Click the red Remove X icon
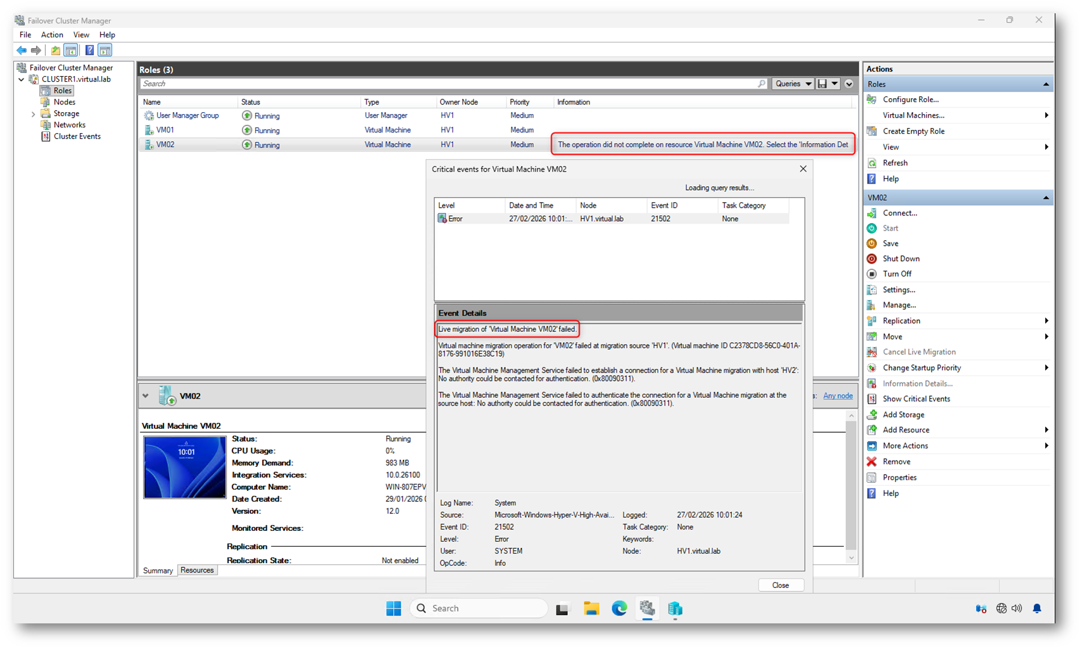 872,462
